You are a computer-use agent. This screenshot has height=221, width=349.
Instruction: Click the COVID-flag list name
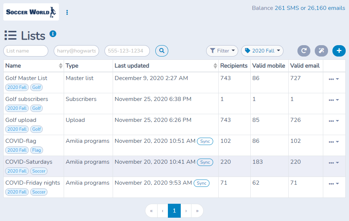coord(21,141)
